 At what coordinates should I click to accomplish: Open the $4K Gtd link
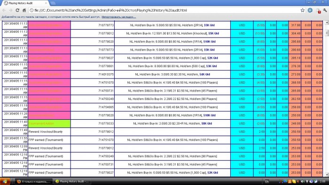(204, 74)
